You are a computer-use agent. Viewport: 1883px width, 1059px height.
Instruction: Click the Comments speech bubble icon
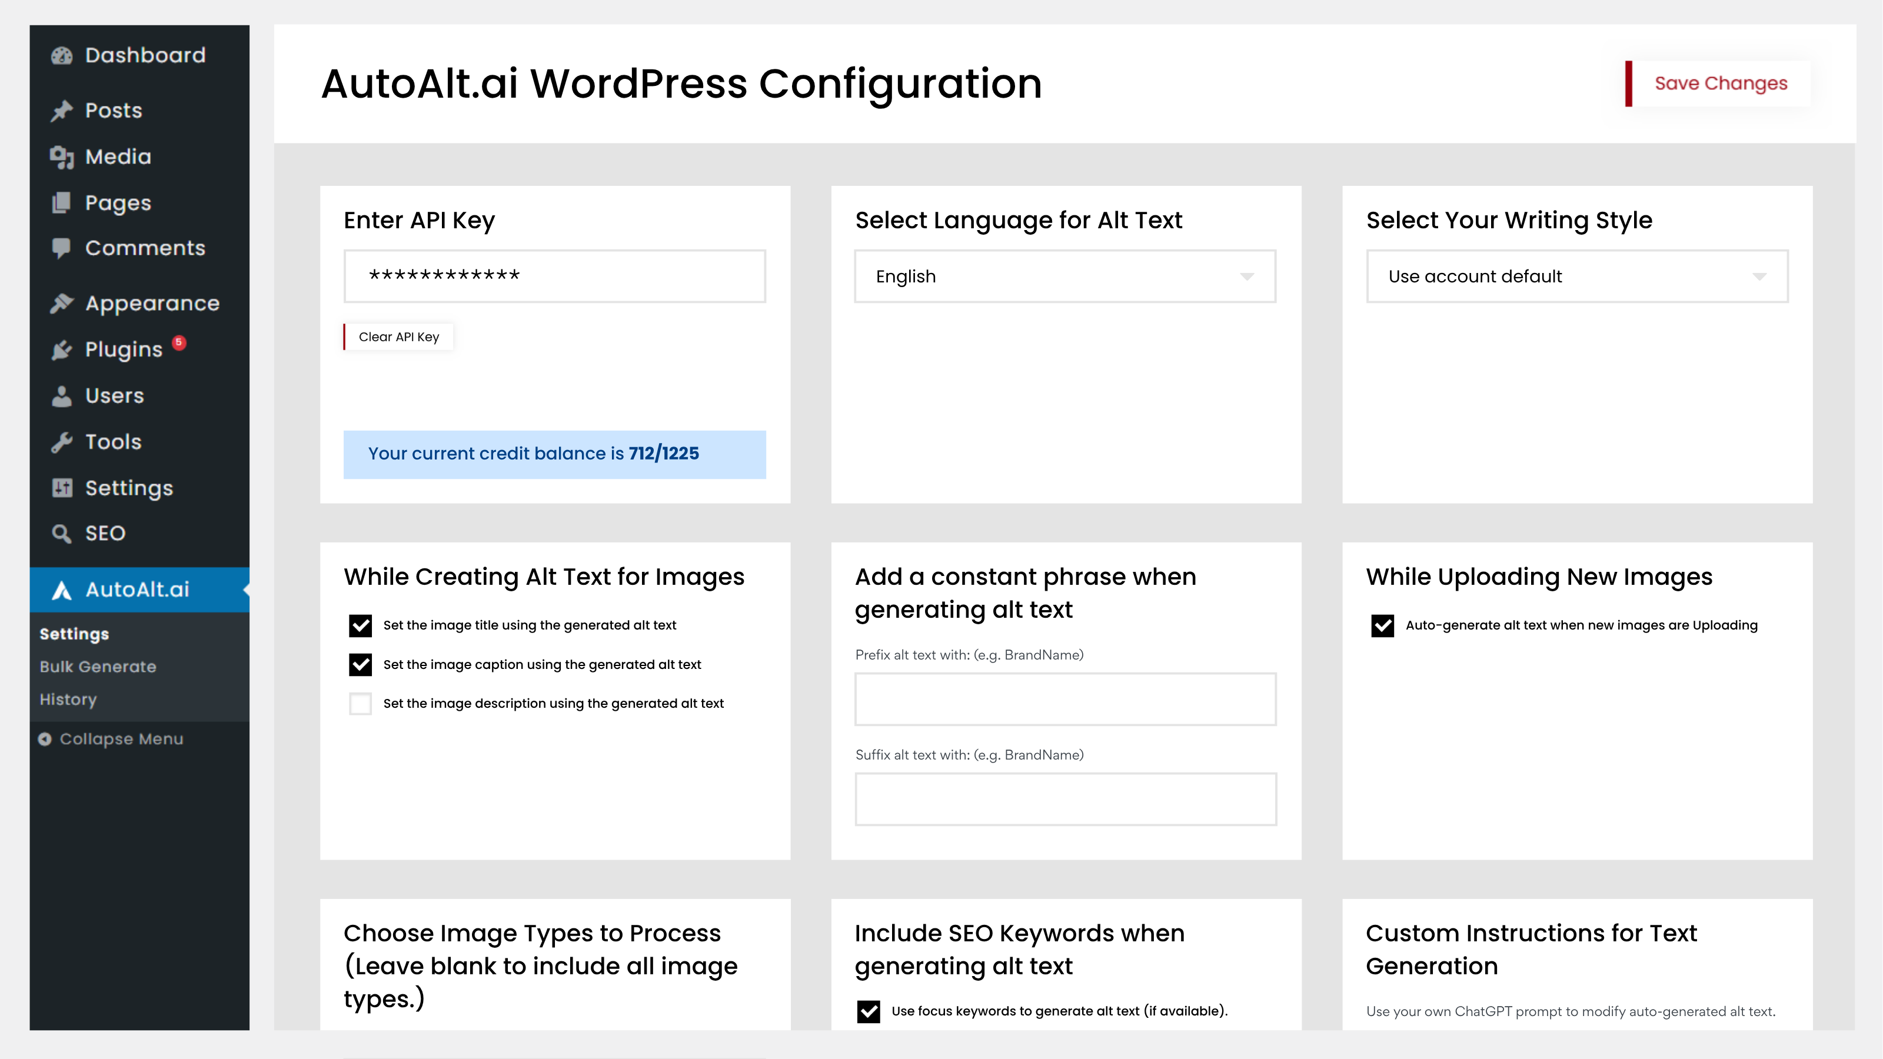(62, 248)
